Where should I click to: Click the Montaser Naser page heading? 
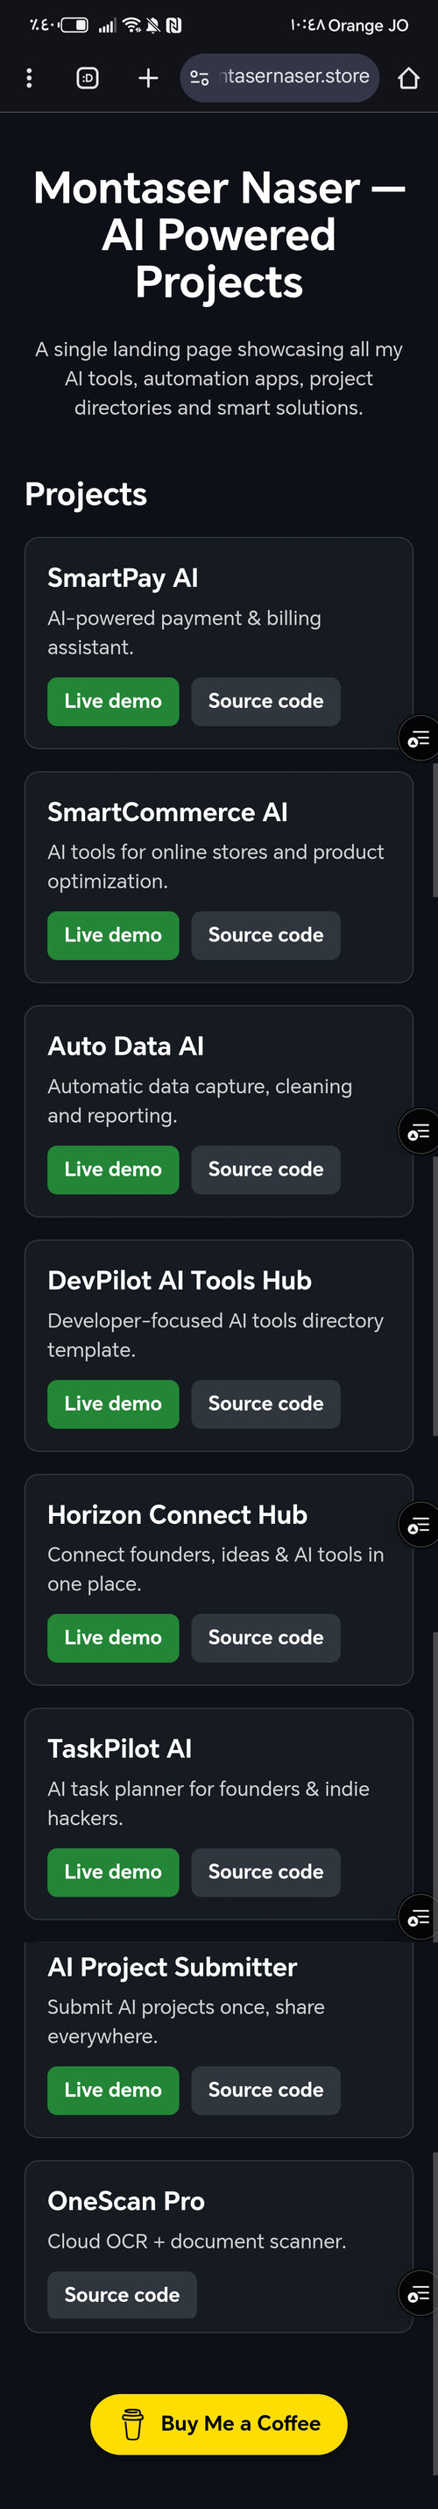tap(219, 235)
